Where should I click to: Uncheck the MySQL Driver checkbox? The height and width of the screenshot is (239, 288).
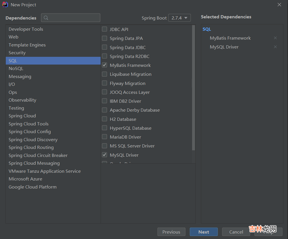105,155
